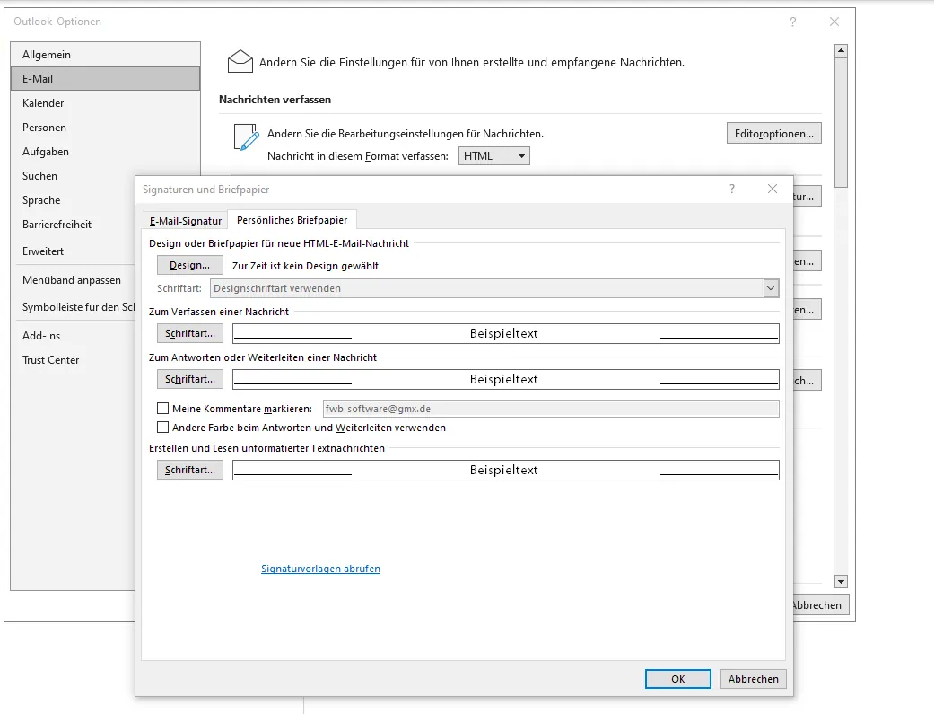
Task: Close the Signaturen und Briefpapier dialog
Action: point(773,189)
